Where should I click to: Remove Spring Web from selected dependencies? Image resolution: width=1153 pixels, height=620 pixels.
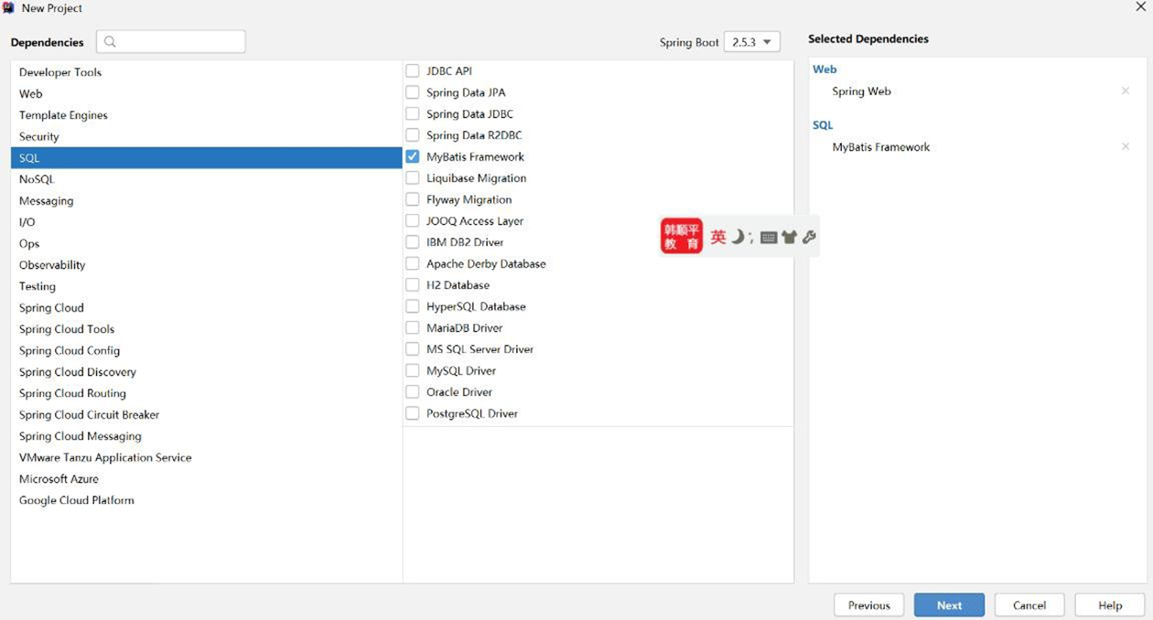[x=1126, y=91]
